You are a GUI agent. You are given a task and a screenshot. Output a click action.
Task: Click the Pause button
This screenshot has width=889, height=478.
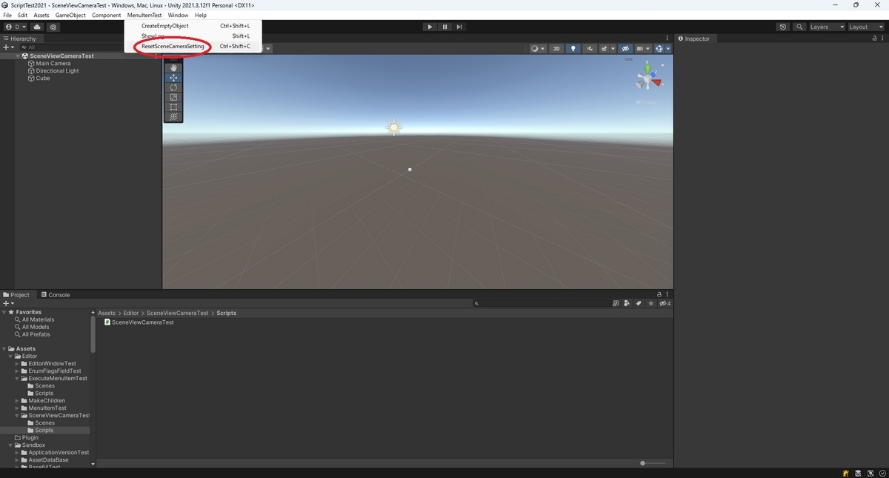click(x=444, y=27)
